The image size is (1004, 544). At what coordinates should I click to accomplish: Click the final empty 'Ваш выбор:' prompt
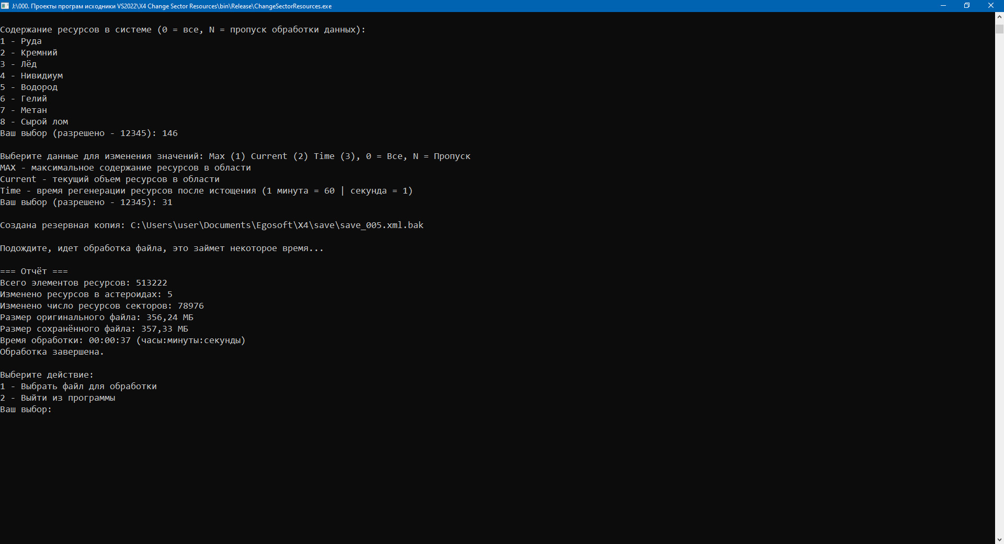click(x=26, y=410)
